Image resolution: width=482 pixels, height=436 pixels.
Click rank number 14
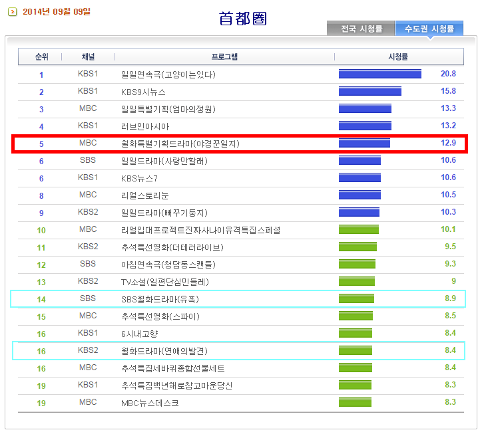tap(41, 300)
